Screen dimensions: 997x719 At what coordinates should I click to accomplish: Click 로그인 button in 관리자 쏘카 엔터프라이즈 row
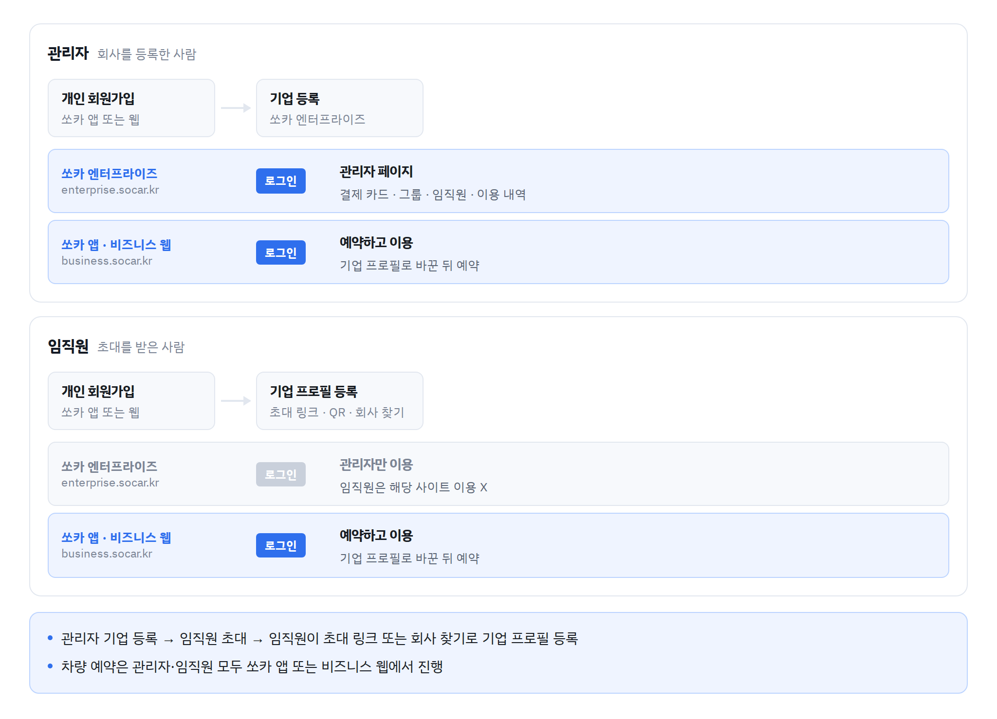[x=281, y=181]
